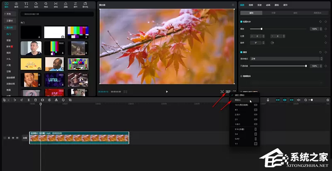Open the Text (文本) panel icon
The width and height of the screenshot is (332, 171).
[x=26, y=5]
